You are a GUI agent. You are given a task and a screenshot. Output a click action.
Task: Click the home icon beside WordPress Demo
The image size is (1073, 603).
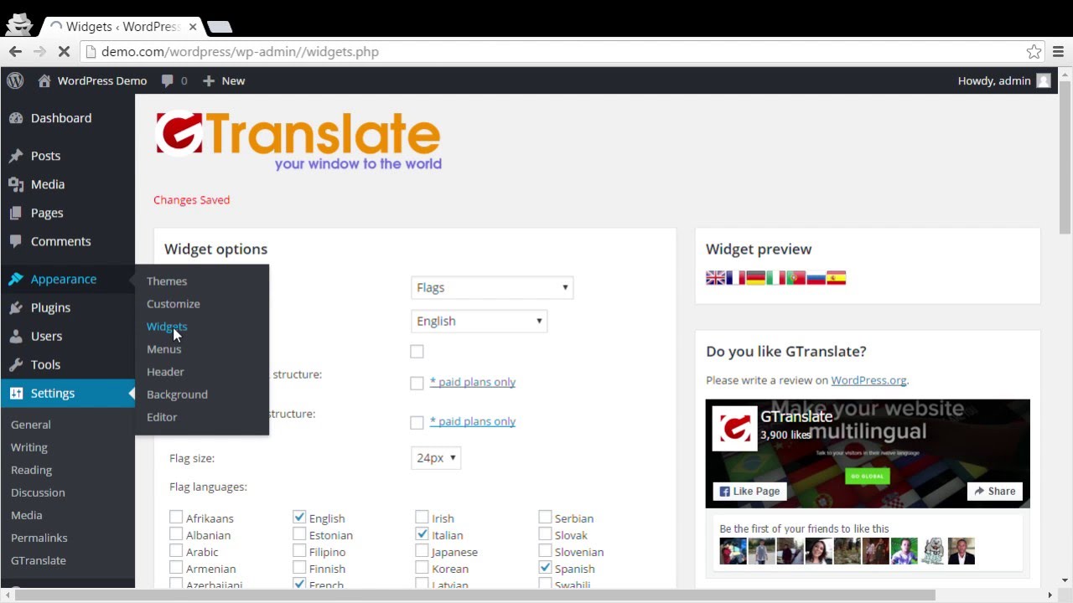(x=44, y=80)
